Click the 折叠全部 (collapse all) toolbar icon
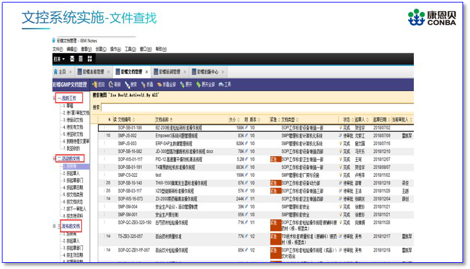 [x=162, y=84]
